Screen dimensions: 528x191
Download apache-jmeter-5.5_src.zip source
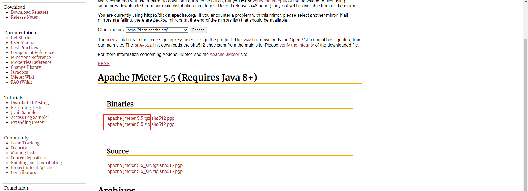(133, 172)
